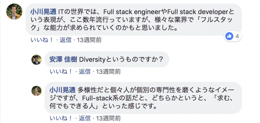The image size is (260, 123).
Task: Open the top comment's 13週間前 timestamp
Action: (x=89, y=40)
